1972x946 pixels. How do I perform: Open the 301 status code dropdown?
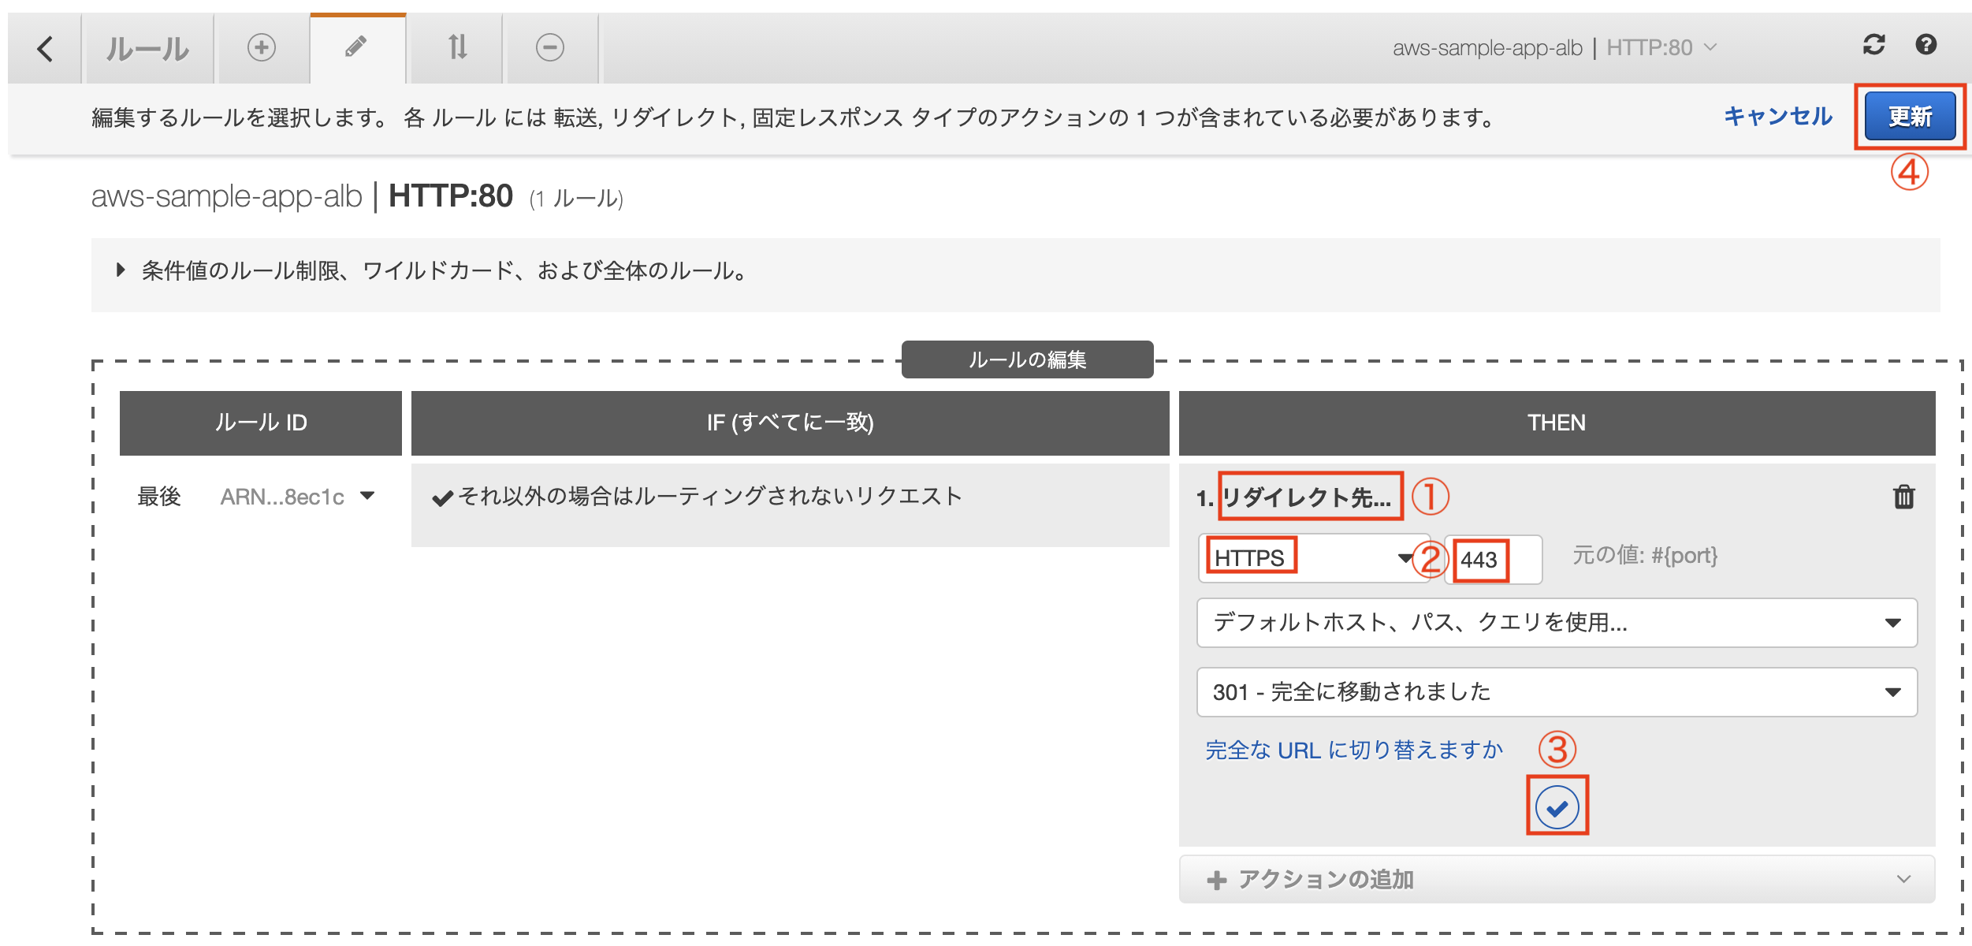coord(1556,692)
